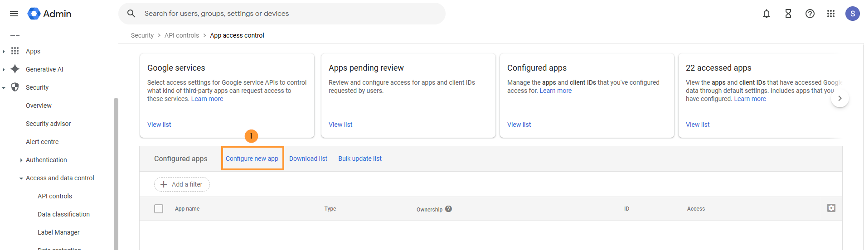Screen dimensions: 864x250
Task: Click the Ownership help tooltip icon
Action: click(x=448, y=209)
